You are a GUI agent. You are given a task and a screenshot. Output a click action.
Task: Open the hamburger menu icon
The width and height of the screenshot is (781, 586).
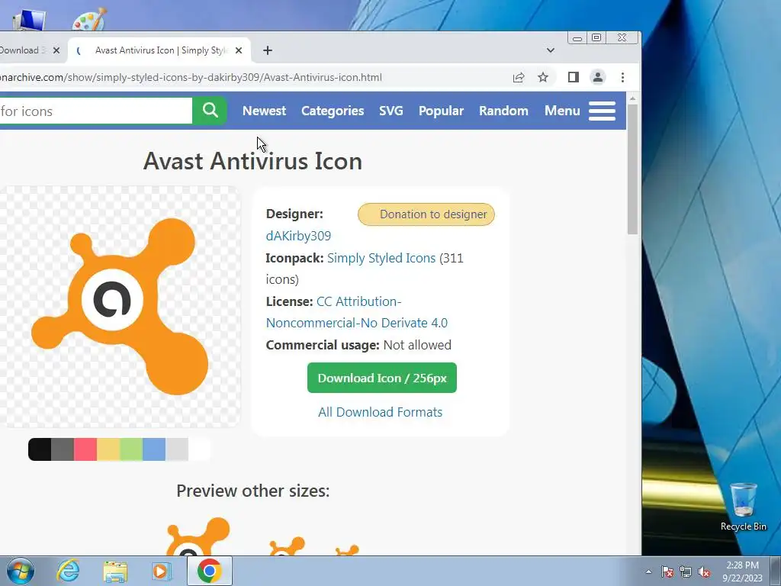click(603, 111)
